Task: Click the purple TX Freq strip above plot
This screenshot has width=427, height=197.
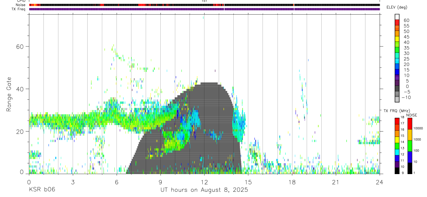Action: click(x=204, y=9)
